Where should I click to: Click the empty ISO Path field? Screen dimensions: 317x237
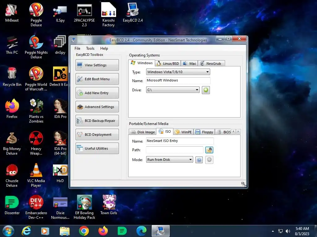pyautogui.click(x=174, y=150)
